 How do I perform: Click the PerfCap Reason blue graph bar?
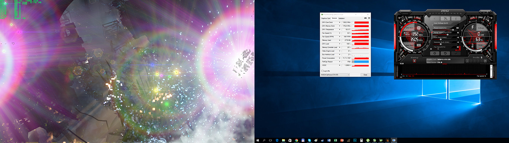(361, 62)
